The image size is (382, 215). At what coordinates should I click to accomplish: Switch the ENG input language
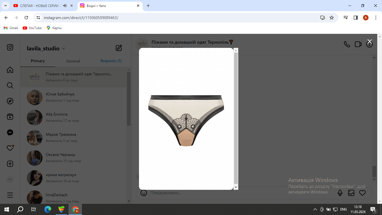pyautogui.click(x=343, y=209)
